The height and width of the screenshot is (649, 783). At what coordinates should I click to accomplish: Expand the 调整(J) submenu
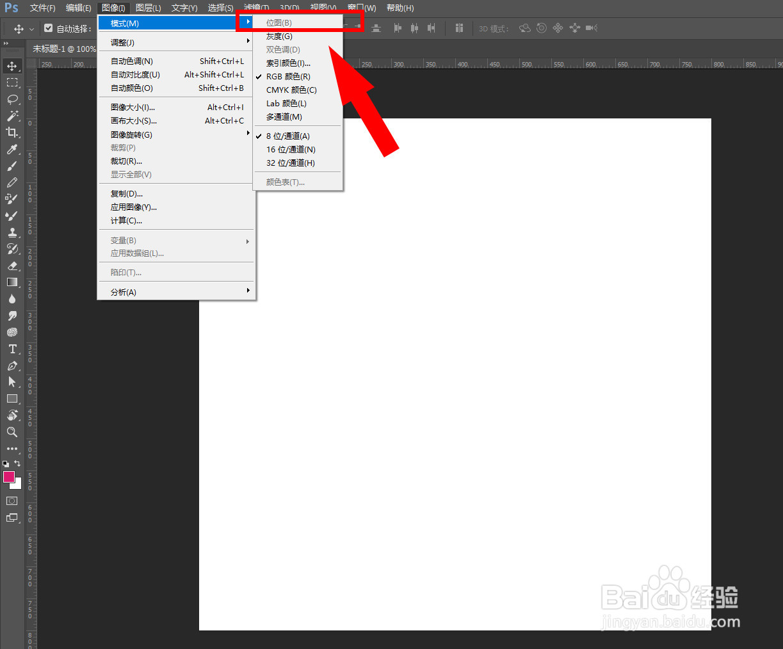coord(177,42)
